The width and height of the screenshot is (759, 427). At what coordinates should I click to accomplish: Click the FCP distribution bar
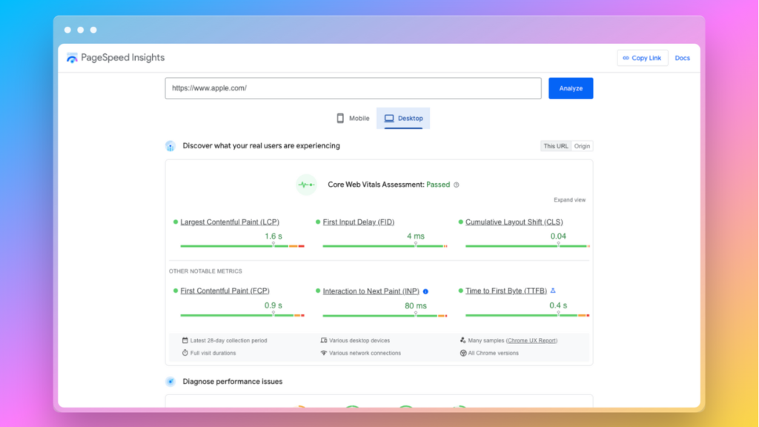click(x=242, y=315)
